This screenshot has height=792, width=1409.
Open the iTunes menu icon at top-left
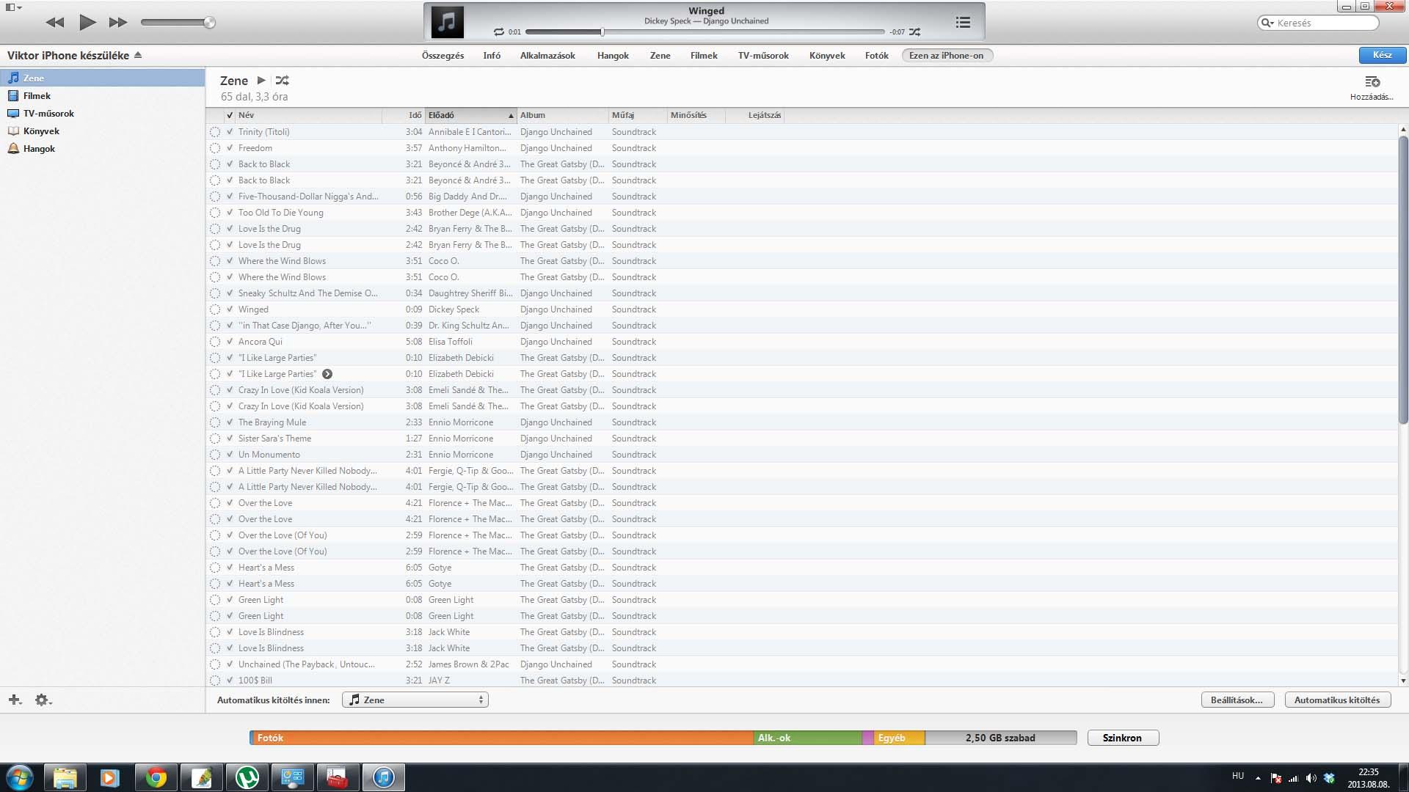pos(12,7)
